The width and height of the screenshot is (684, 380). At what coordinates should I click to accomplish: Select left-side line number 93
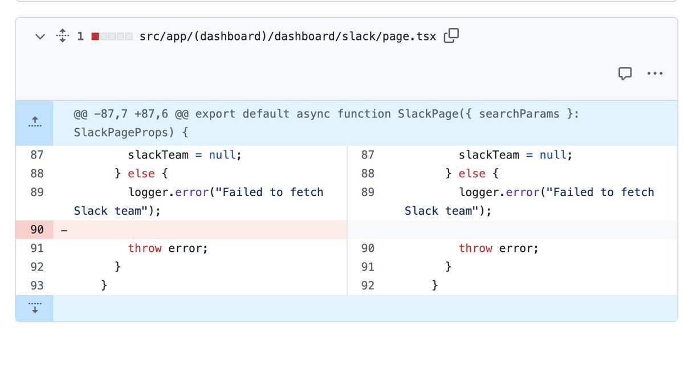tap(37, 285)
